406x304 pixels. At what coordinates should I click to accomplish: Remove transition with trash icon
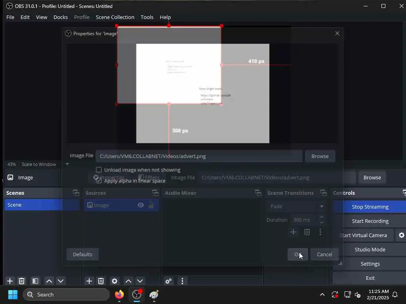tap(307, 232)
